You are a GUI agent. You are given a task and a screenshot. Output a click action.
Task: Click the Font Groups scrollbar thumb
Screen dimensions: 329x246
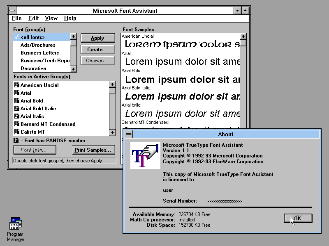coord(73,43)
